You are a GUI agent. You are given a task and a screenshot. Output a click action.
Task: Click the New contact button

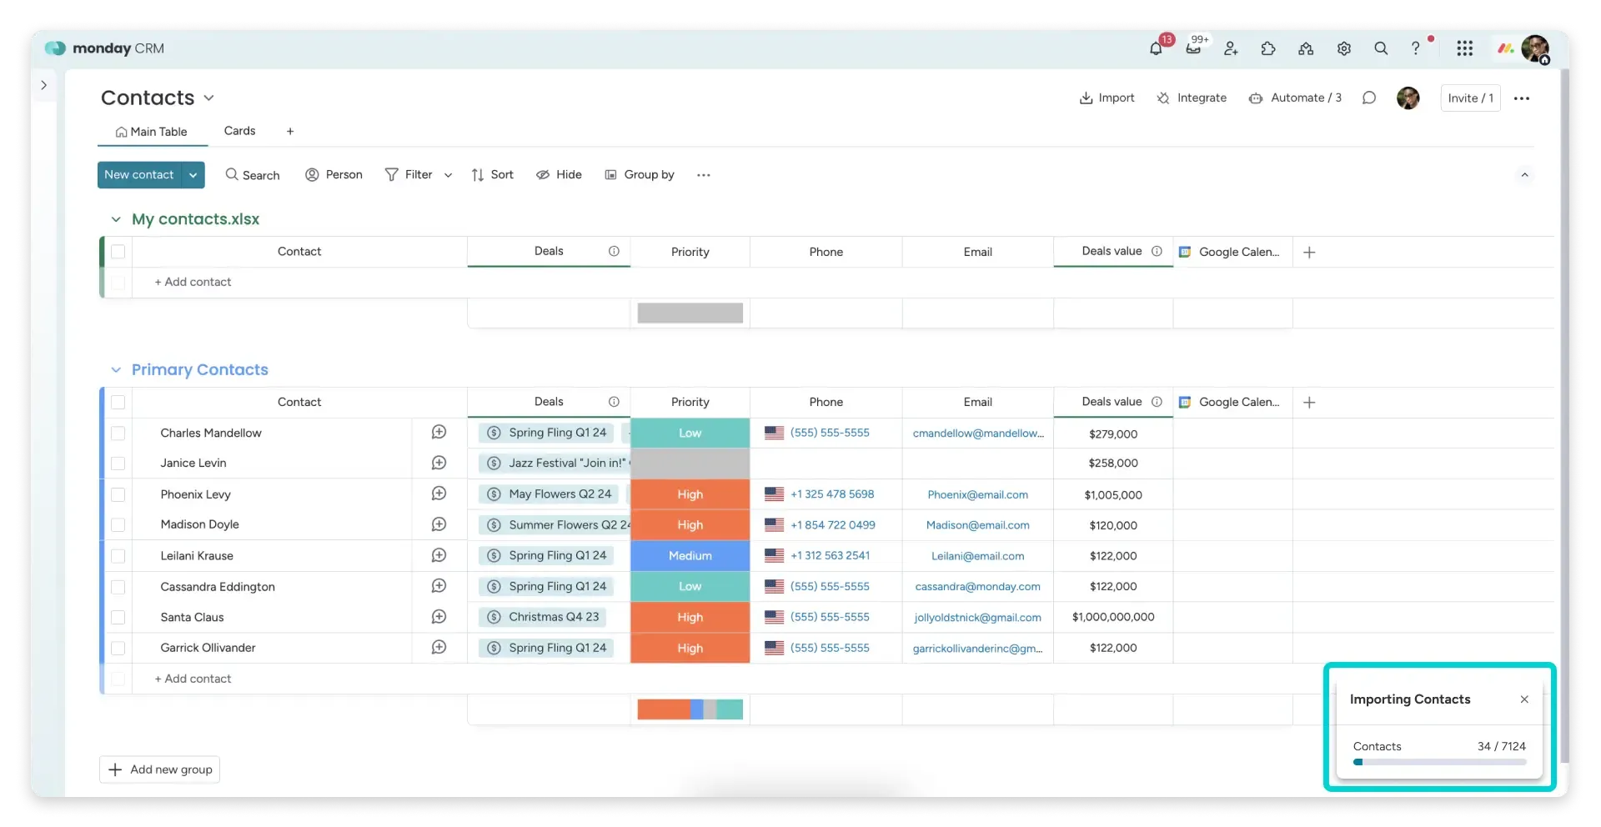pos(139,175)
